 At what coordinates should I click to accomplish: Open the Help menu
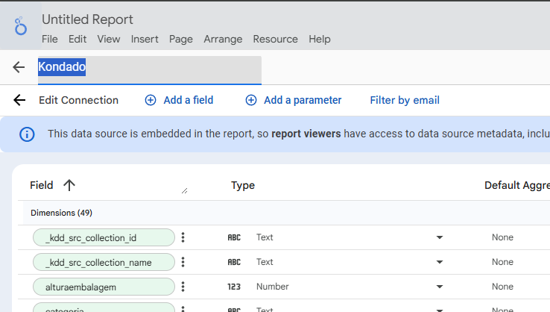(x=320, y=39)
